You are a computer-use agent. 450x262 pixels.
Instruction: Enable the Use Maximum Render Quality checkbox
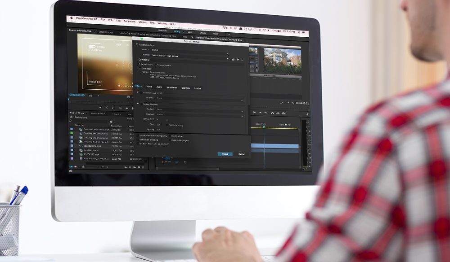tap(137, 135)
